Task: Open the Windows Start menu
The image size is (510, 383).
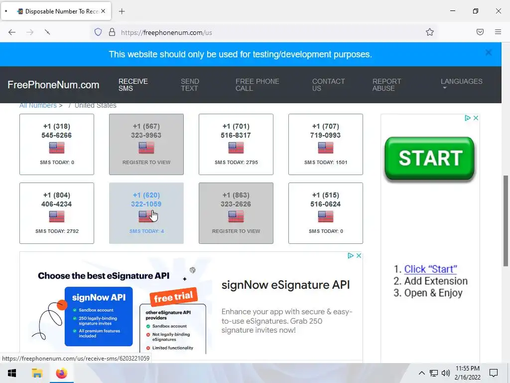Action: 12,373
